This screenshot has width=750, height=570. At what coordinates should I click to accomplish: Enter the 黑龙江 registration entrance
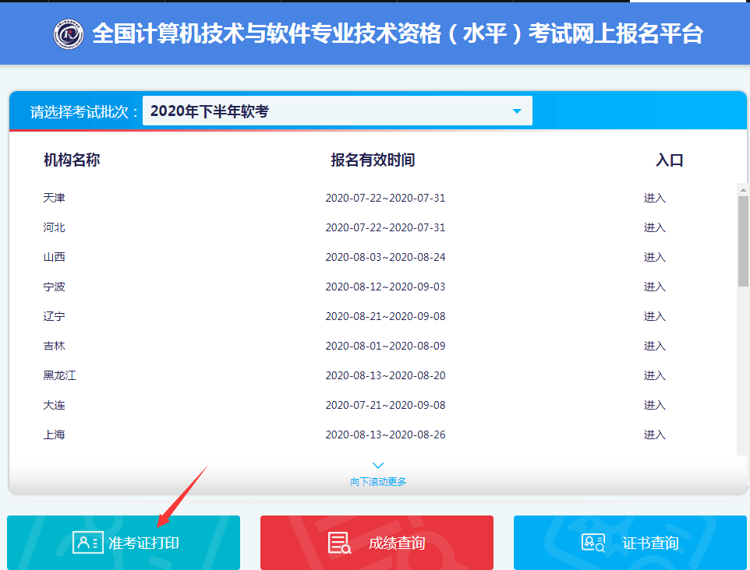(x=655, y=375)
